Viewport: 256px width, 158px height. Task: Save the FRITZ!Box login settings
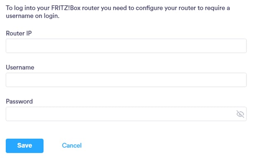25,146
